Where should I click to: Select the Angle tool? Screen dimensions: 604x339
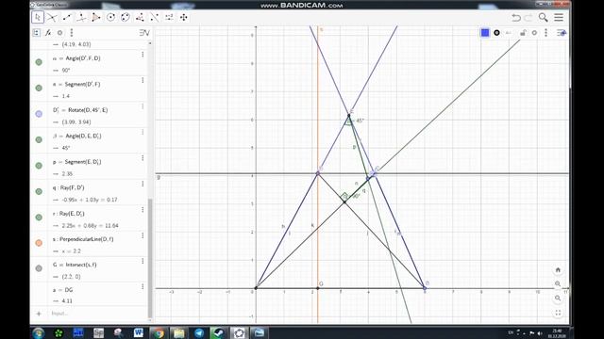coord(140,17)
